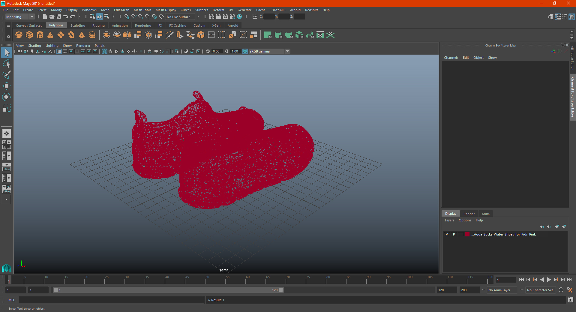
Task: Click Options in the layer editor
Action: click(x=465, y=220)
